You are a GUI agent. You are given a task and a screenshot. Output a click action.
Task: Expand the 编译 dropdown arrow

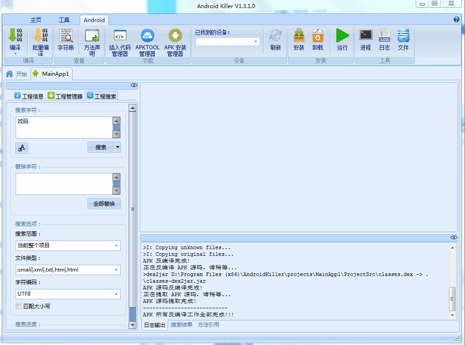point(15,54)
